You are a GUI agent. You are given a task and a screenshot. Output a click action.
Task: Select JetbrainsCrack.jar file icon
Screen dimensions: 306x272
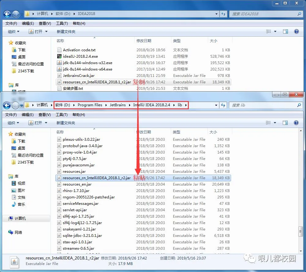tap(59, 75)
